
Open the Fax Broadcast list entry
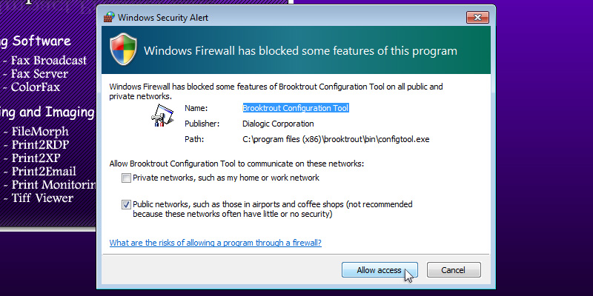[x=49, y=60]
